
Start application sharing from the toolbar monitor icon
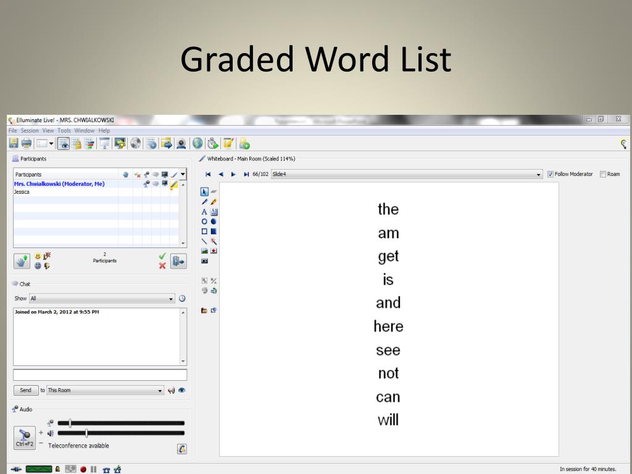[x=120, y=143]
